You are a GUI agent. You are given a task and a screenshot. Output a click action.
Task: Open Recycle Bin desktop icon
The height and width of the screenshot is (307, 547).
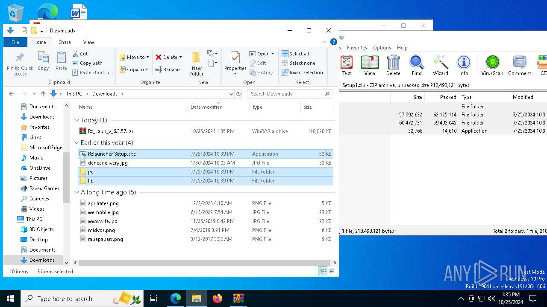point(16,13)
